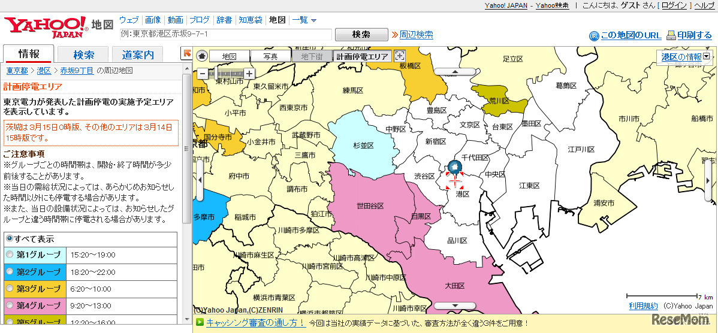This screenshot has width=718, height=333.
Task: Click the 9:20～13:00 time cell
Action: [121, 305]
